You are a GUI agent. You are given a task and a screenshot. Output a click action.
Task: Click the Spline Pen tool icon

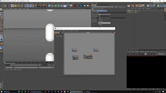pyautogui.click(x=52, y=6)
